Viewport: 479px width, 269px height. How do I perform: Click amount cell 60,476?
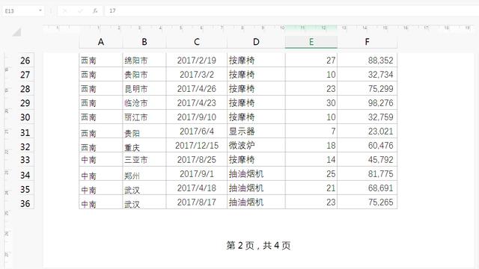(367, 145)
